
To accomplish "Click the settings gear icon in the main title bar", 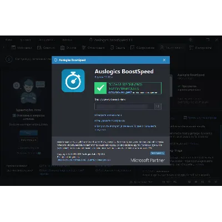I will (x=190, y=39).
